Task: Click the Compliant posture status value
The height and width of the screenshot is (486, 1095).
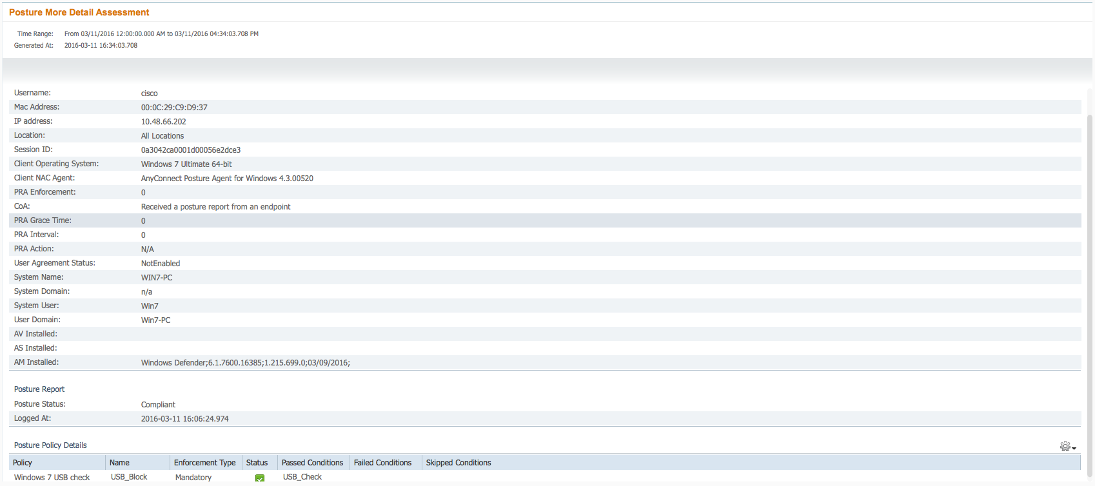Action: pos(158,405)
